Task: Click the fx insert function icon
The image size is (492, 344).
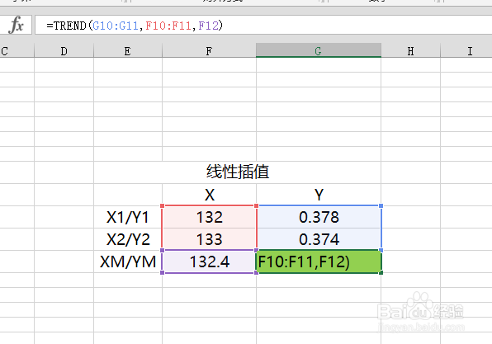Action: pyautogui.click(x=16, y=25)
